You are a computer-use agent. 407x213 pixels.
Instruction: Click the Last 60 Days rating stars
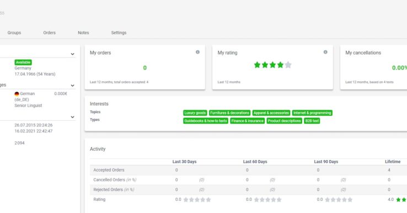267,200
